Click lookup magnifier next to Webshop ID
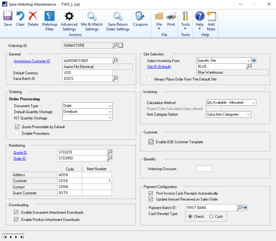276x241 pixels. pyautogui.click(x=115, y=45)
